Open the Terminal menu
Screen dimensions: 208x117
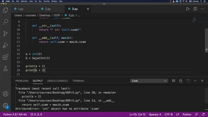click(x=46, y=1)
